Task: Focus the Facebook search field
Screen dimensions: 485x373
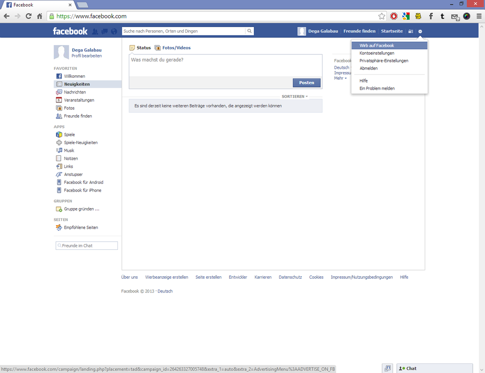Action: click(184, 31)
